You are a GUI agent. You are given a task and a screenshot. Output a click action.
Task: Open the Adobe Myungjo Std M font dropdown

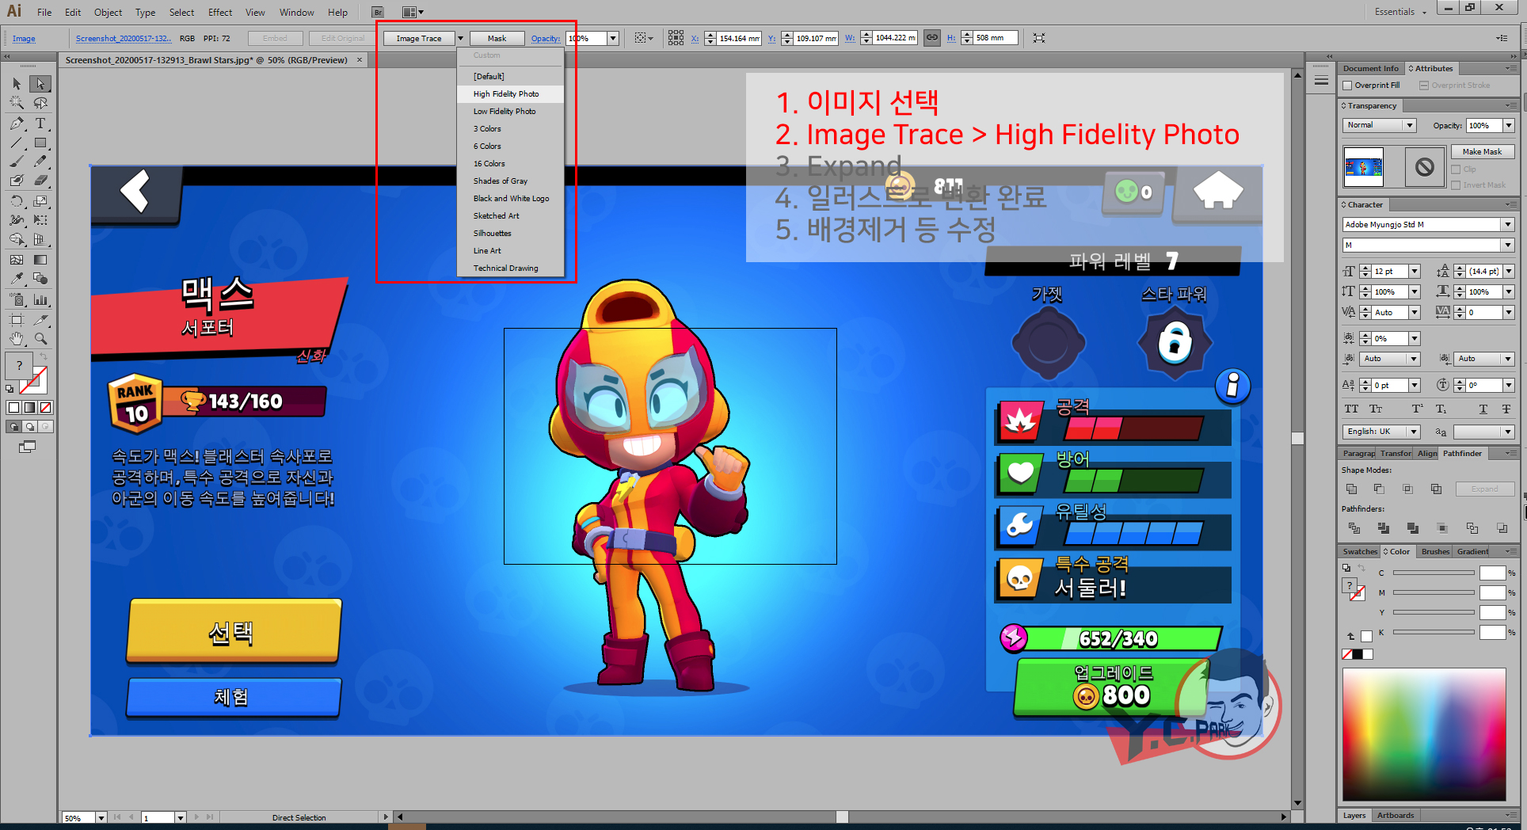coord(1508,225)
